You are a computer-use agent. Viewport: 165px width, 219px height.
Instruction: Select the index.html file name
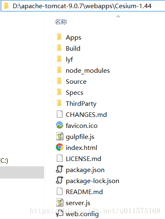point(81,148)
